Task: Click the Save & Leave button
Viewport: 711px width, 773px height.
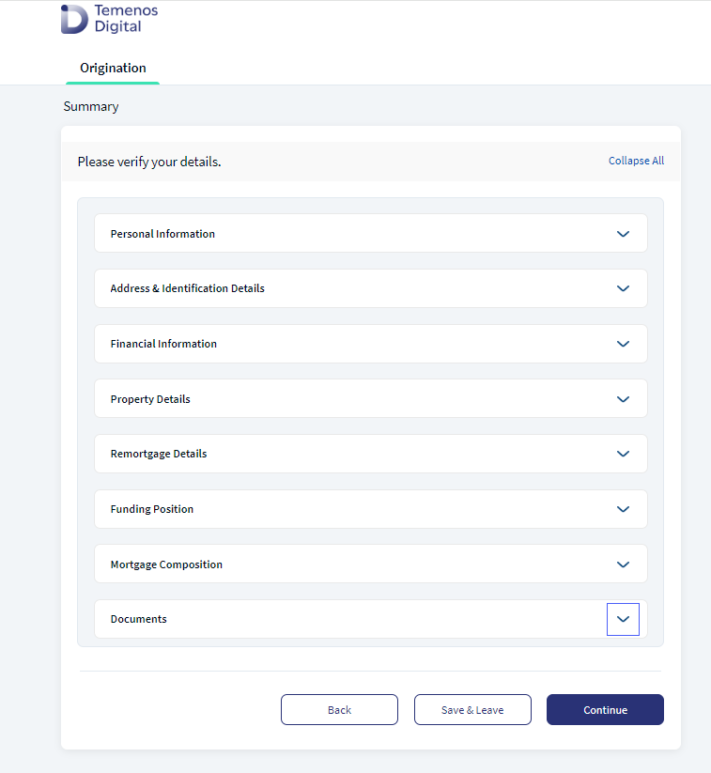Action: click(x=472, y=709)
